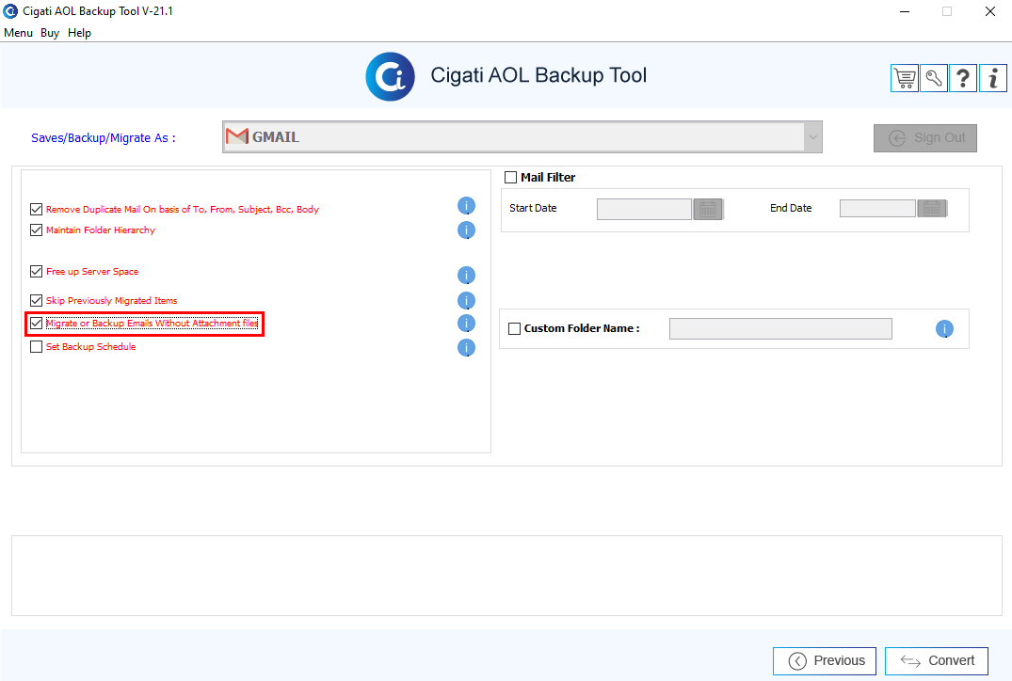The image size is (1012, 681).
Task: Click info icon for Emails Without Attachment files
Action: (466, 323)
